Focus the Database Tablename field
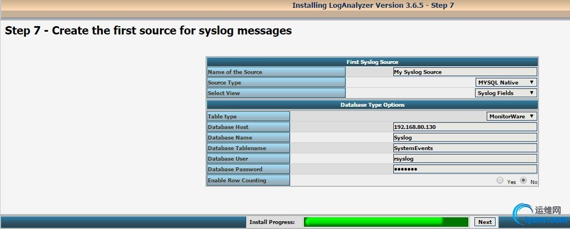This screenshot has width=570, height=229. pyautogui.click(x=465, y=148)
